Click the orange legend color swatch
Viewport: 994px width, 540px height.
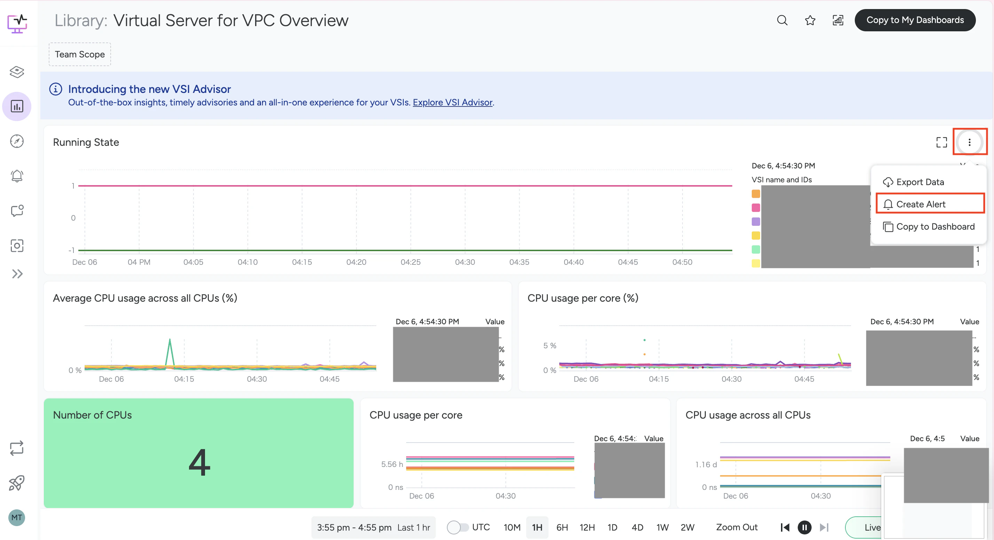756,194
